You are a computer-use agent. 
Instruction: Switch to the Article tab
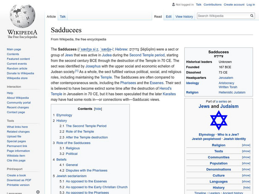click(51, 16)
